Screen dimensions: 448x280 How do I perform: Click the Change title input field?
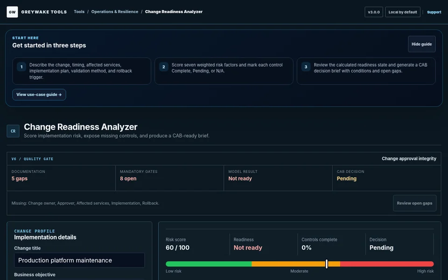79,260
